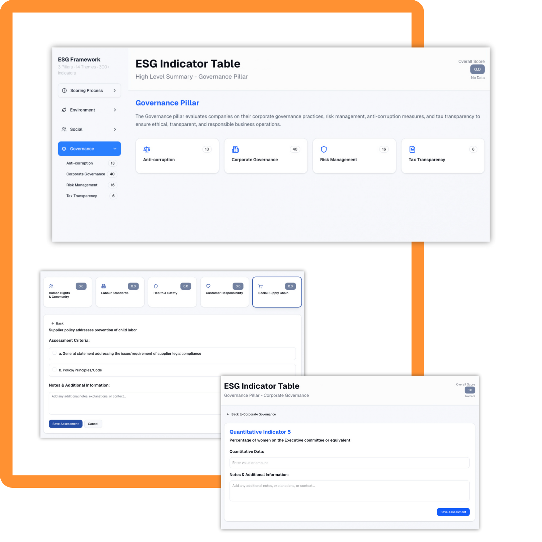
Task: Expand the Environment pillar chevron
Action: [115, 110]
